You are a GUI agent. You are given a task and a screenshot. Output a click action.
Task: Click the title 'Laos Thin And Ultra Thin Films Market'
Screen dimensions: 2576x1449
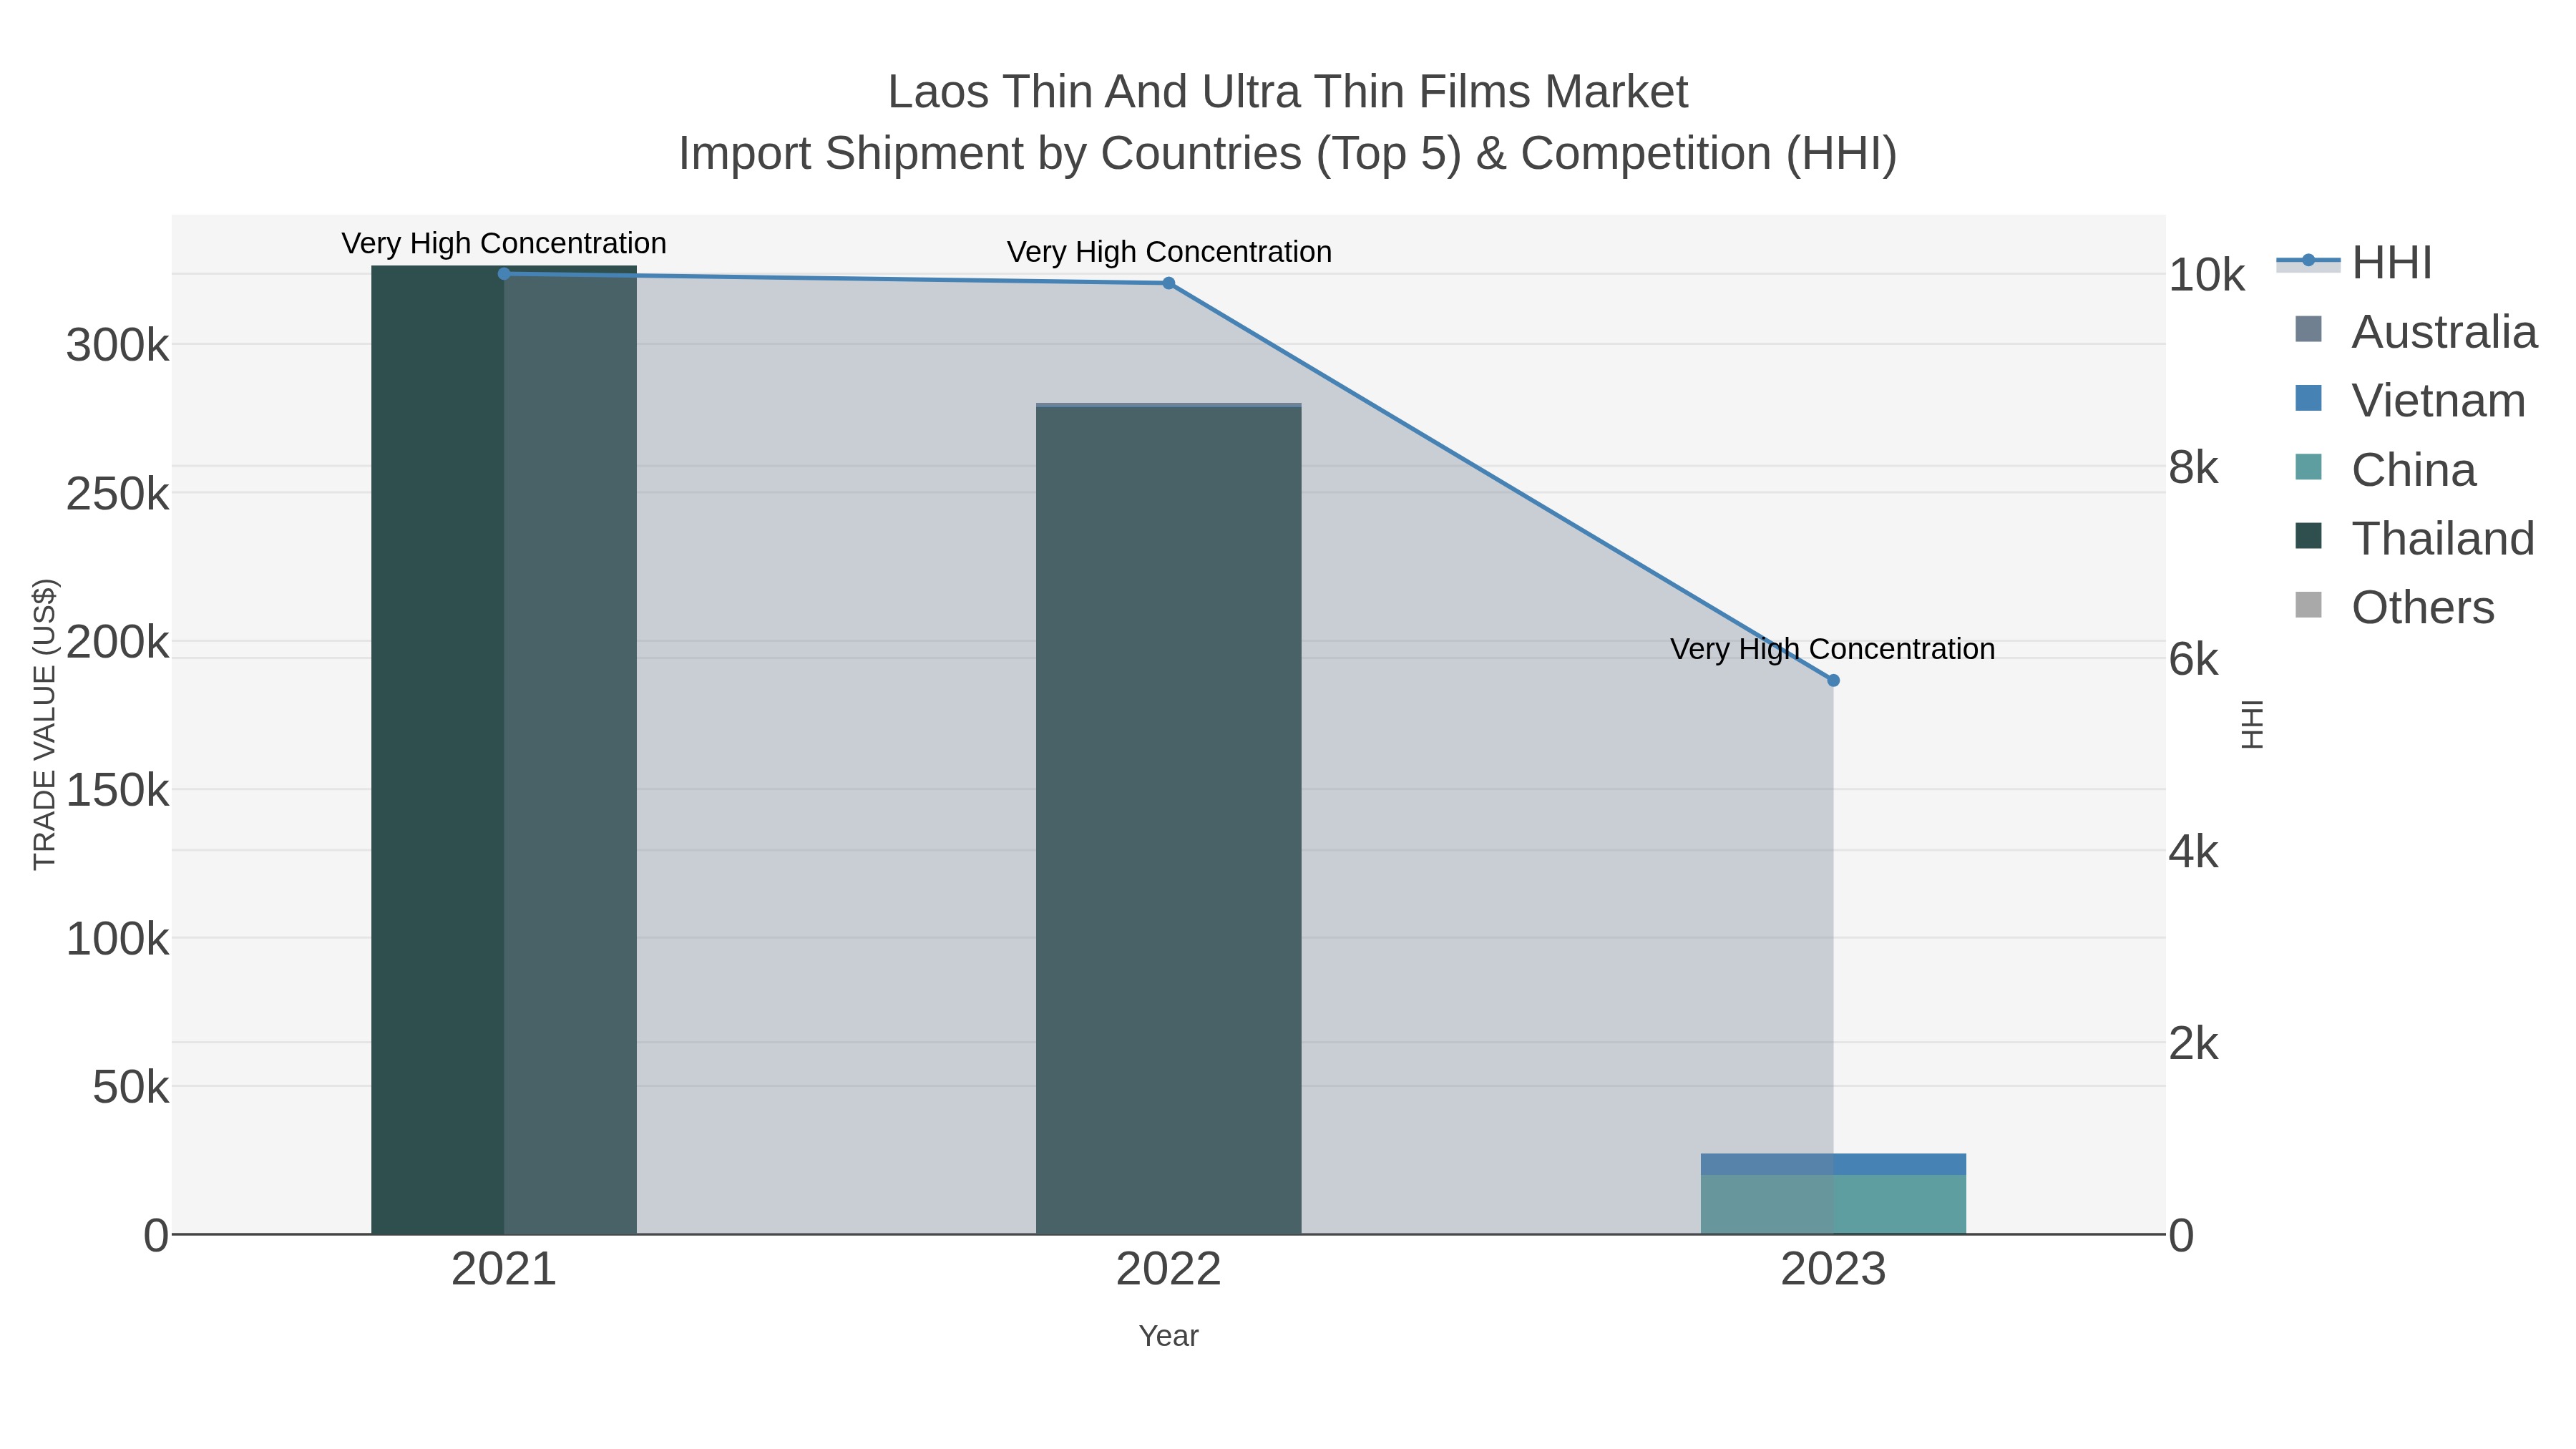click(1288, 92)
